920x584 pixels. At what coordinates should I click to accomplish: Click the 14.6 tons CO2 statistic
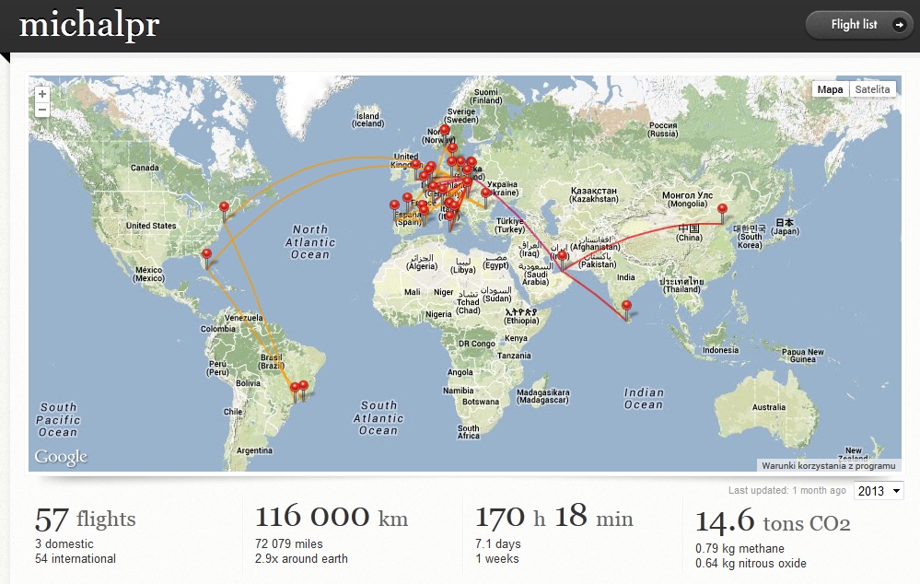click(x=772, y=521)
